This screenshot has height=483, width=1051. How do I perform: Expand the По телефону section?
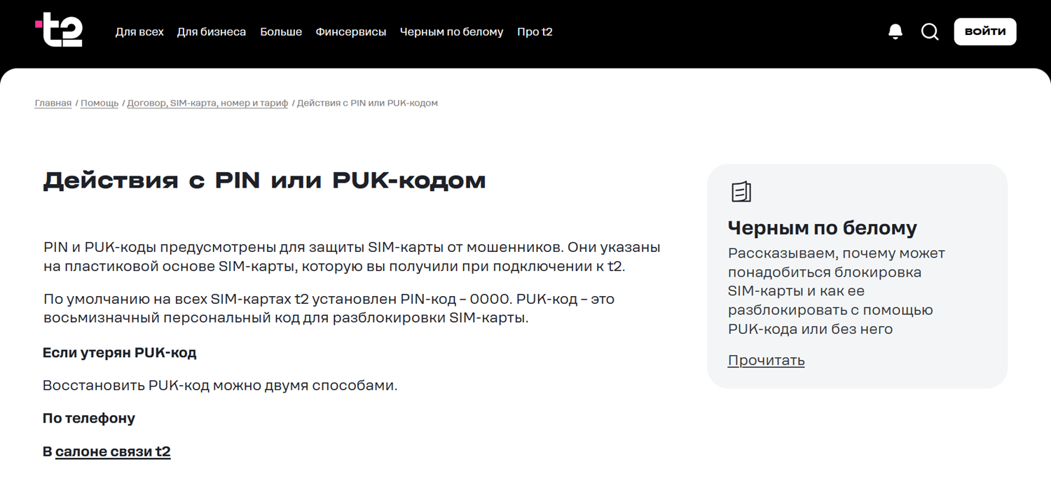pyautogui.click(x=89, y=419)
